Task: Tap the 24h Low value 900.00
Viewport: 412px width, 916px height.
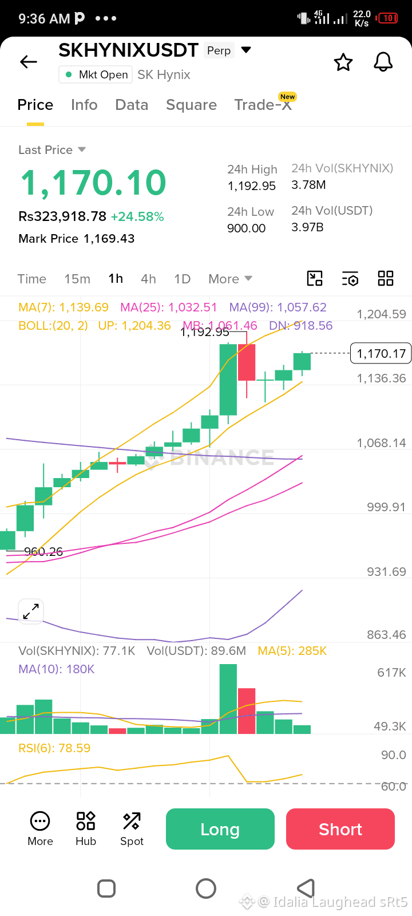Action: 247,228
